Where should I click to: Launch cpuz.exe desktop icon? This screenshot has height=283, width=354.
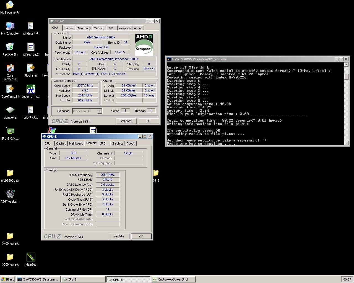pos(10,112)
